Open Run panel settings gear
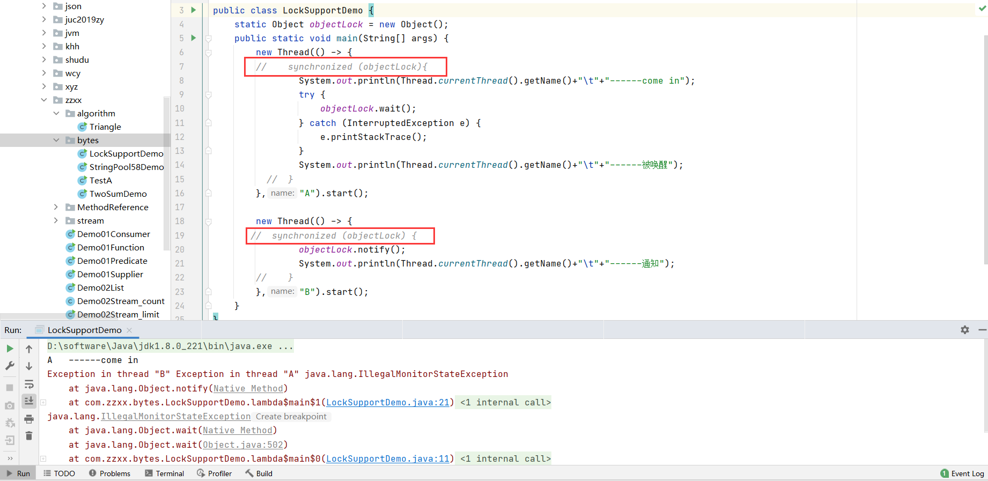The width and height of the screenshot is (988, 481). pyautogui.click(x=965, y=330)
